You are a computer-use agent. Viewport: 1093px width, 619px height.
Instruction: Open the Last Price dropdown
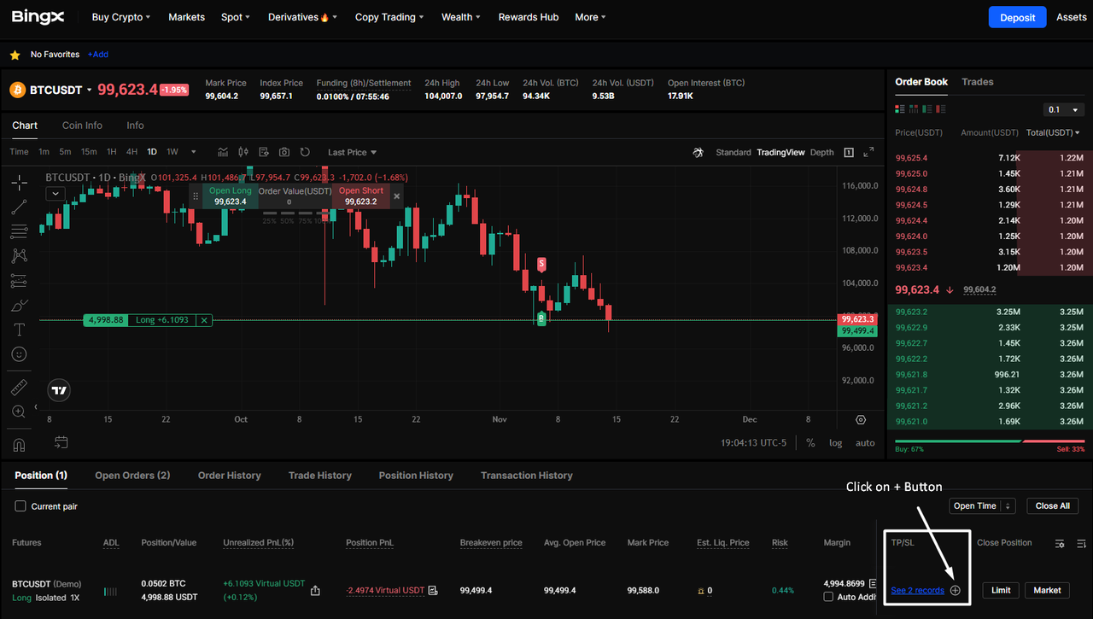[x=352, y=152]
